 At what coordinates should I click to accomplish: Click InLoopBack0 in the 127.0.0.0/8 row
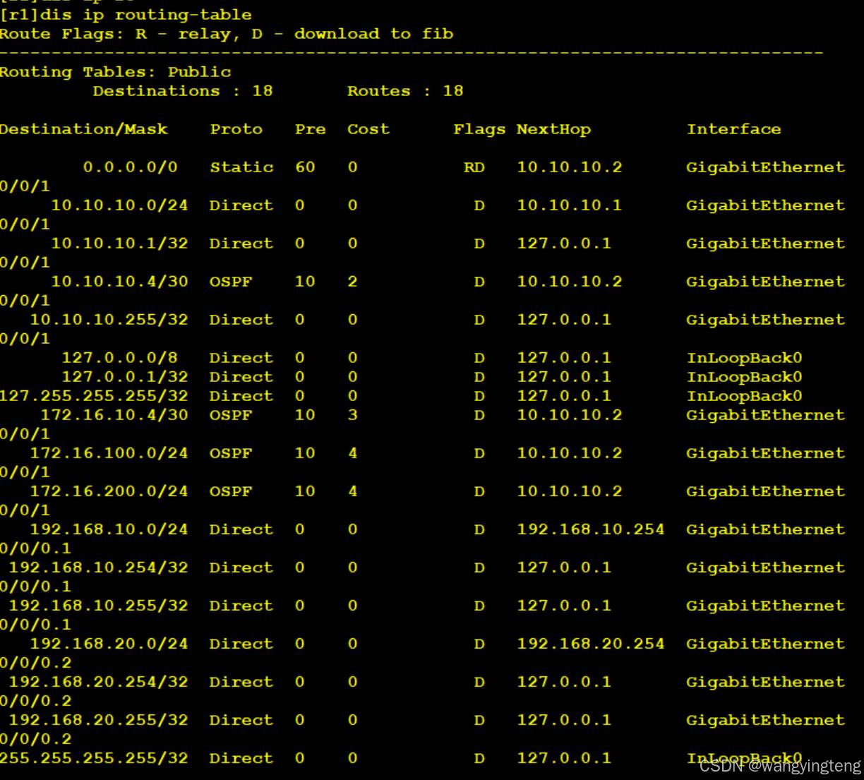(x=745, y=357)
